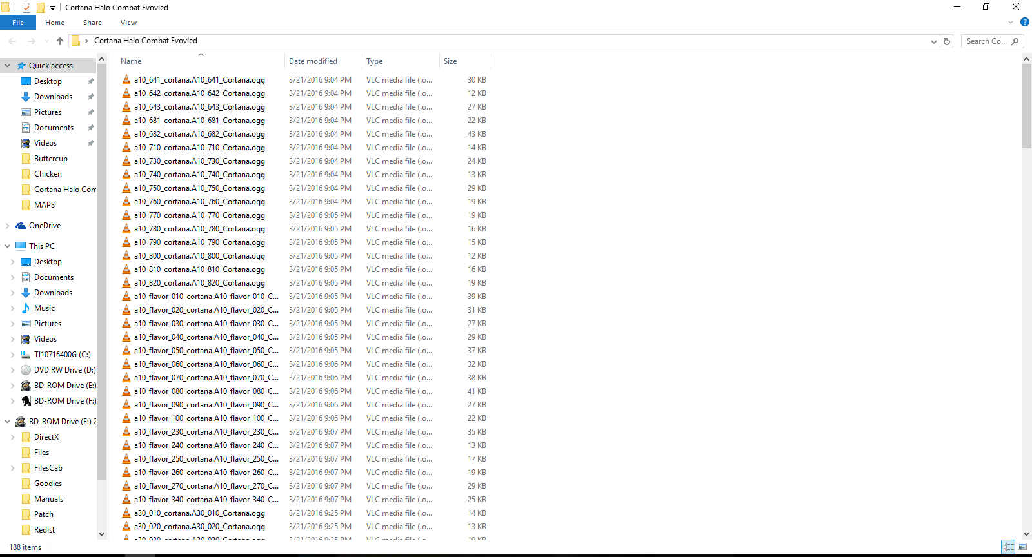Click navigation pane scrollbar down arrow
Viewport: 1032px width, 557px height.
(101, 534)
